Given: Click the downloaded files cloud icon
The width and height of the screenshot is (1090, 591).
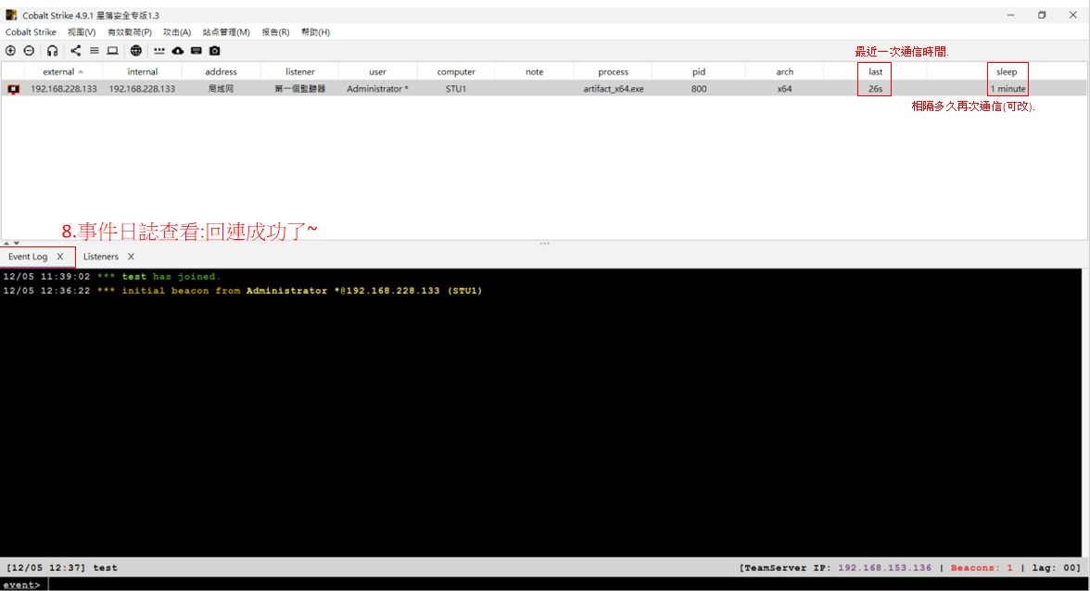Looking at the screenshot, I should 178,51.
